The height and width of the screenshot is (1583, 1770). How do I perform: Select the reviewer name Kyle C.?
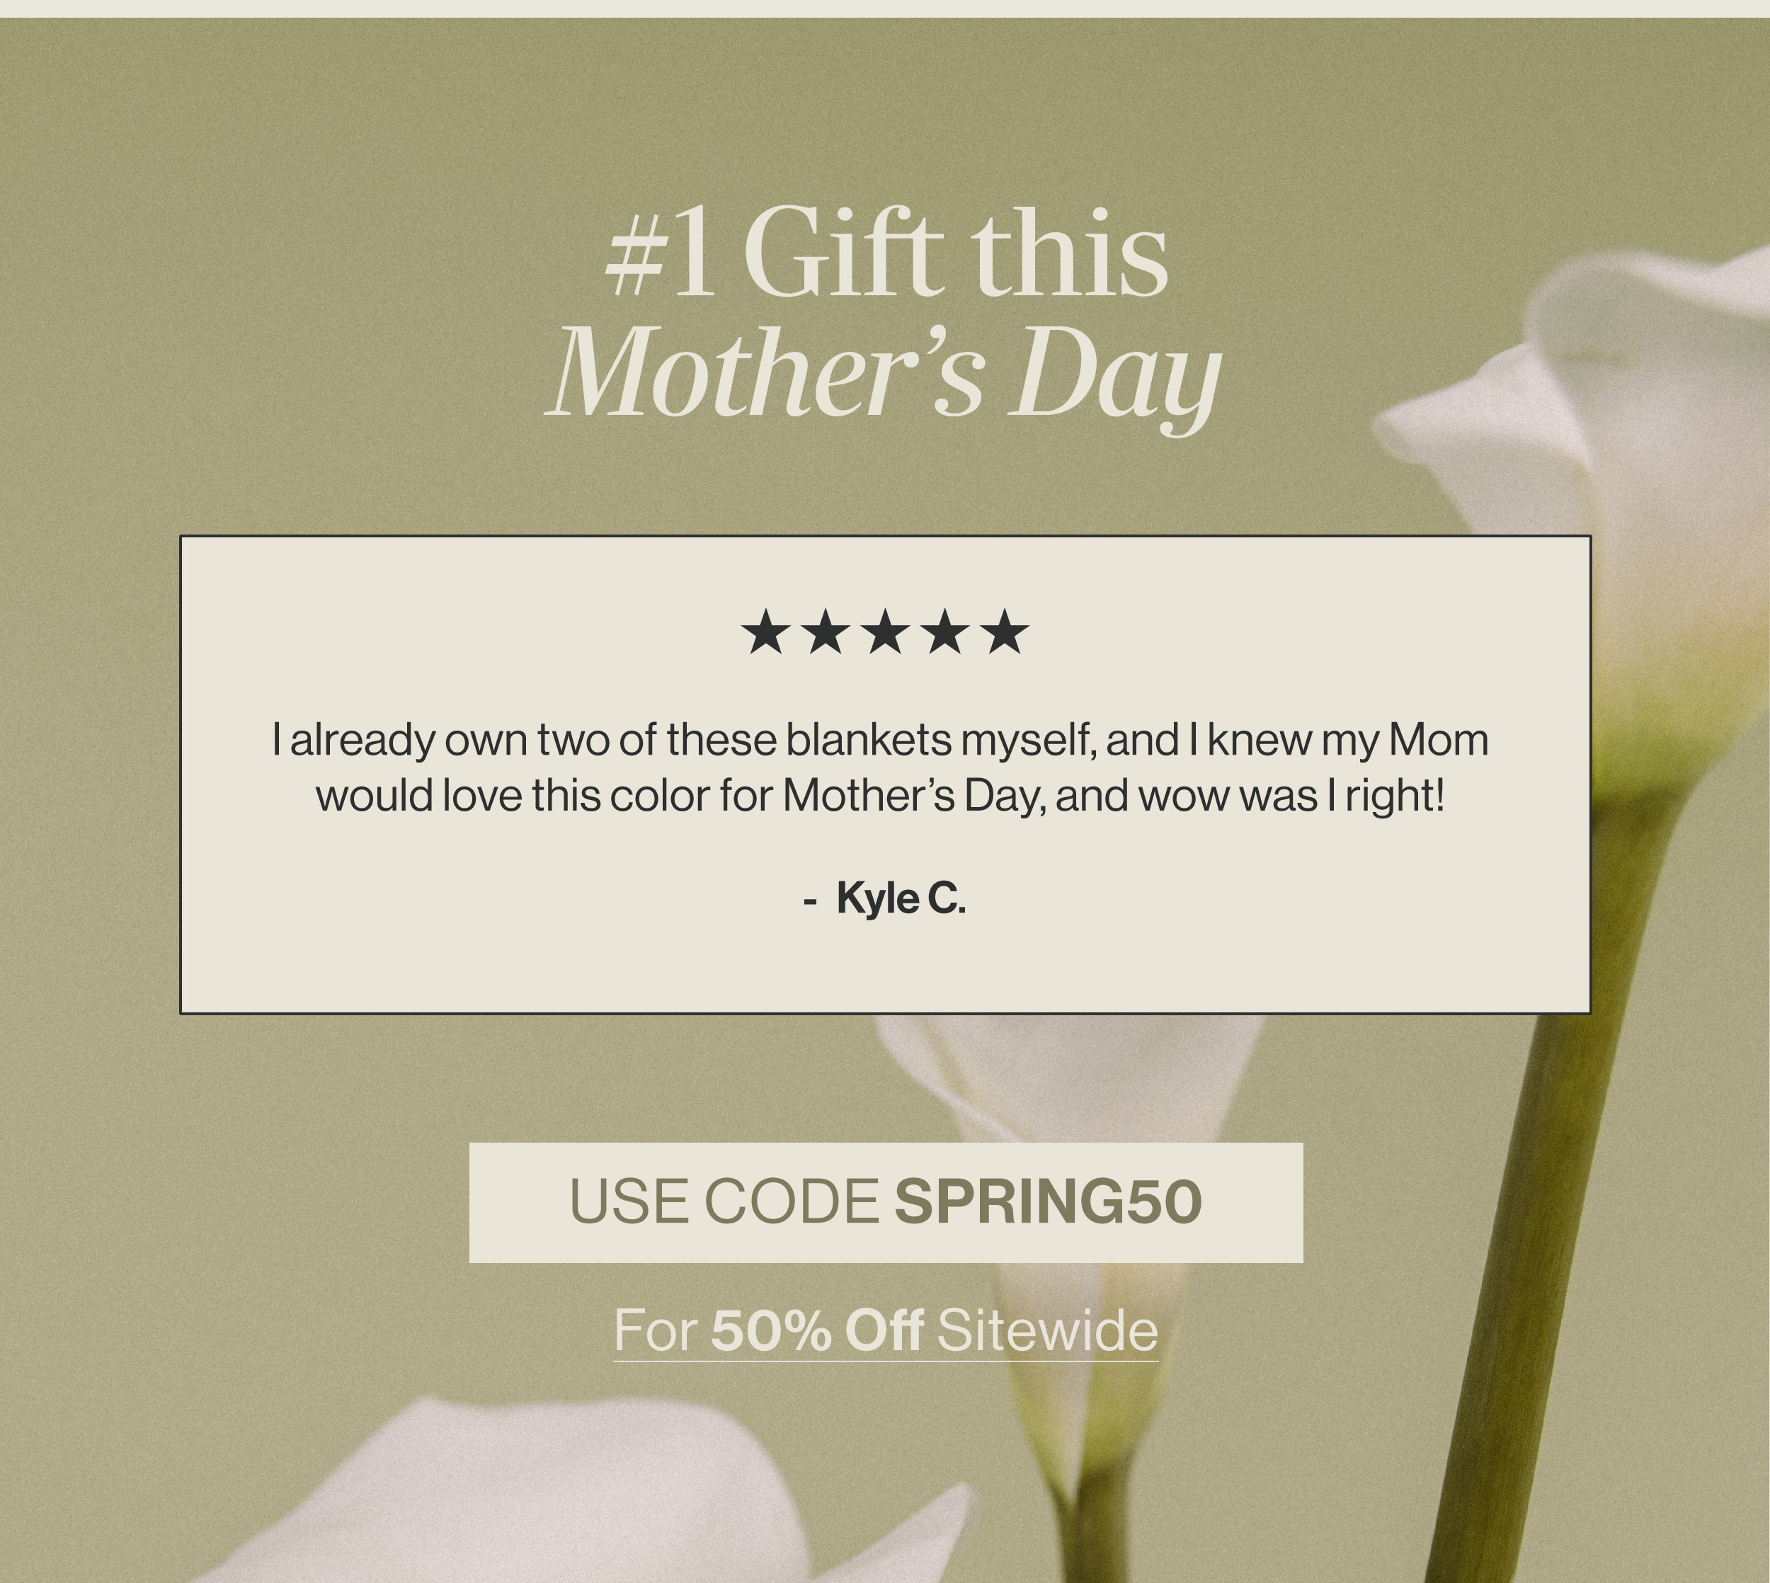tap(900, 898)
